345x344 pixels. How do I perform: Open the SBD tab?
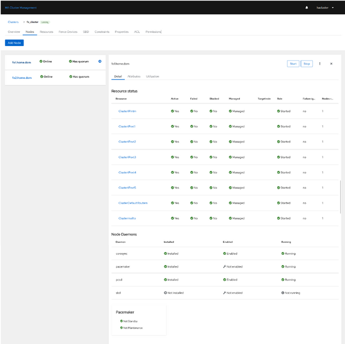click(x=86, y=32)
